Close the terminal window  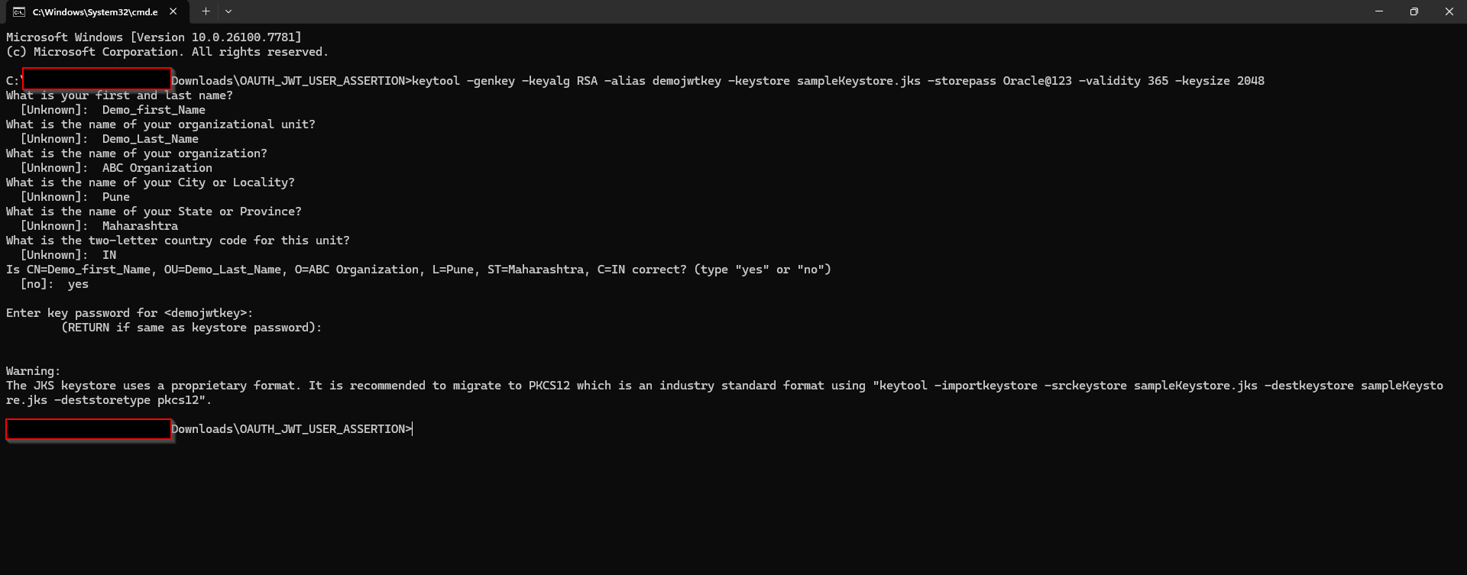click(x=1449, y=11)
